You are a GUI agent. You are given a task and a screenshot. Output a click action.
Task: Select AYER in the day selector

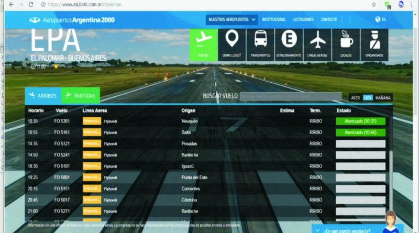coord(356,98)
